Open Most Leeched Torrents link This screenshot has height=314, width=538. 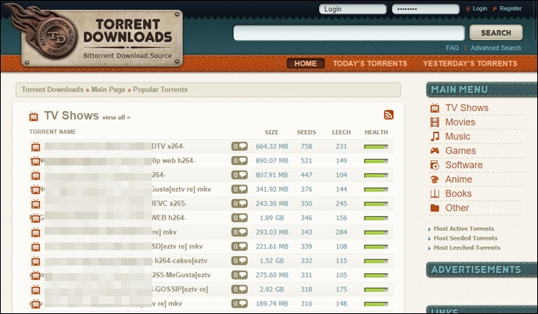[x=467, y=248]
